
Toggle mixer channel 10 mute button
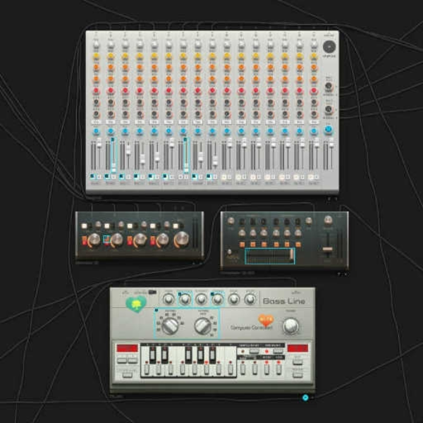223,177
